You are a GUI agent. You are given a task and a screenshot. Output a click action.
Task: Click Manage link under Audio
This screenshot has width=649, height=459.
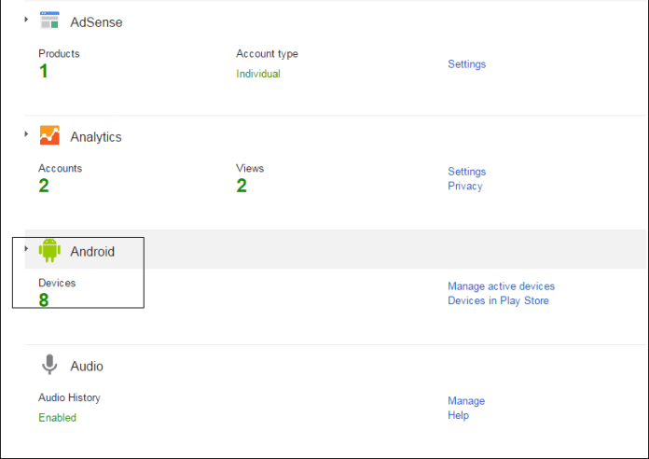tap(465, 401)
